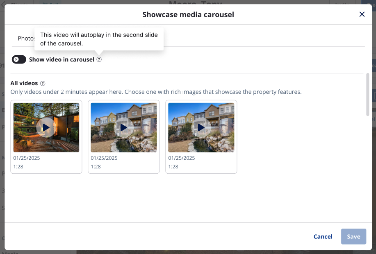This screenshot has width=376, height=254.
Task: Toggle Show video in carousel switch
Action: tap(19, 59)
